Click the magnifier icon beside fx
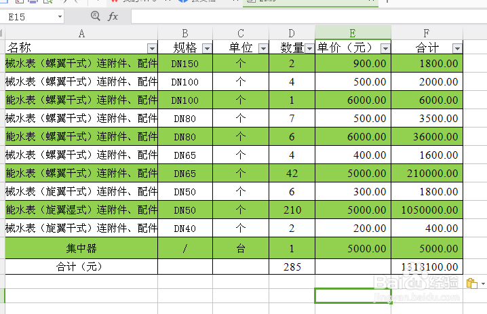Screen dimensions: 487x314 [x=96, y=16]
